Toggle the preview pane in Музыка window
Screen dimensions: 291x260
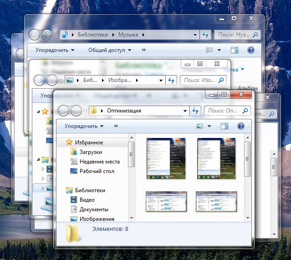coord(235,50)
